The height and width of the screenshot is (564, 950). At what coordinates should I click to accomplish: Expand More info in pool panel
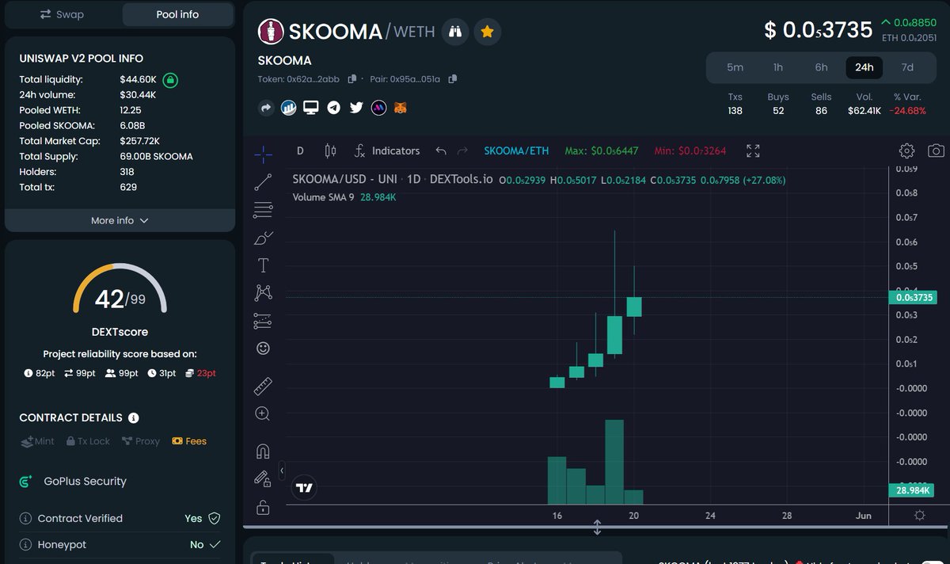pos(120,220)
